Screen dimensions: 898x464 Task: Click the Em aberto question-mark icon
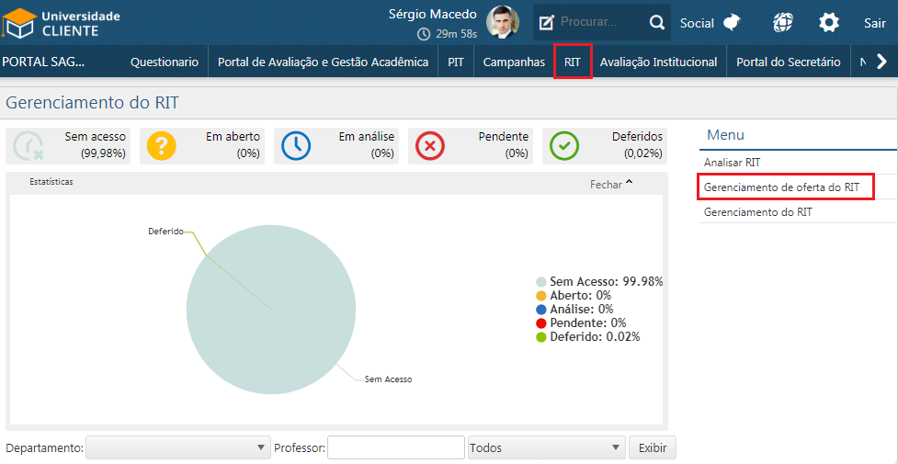[x=162, y=145]
